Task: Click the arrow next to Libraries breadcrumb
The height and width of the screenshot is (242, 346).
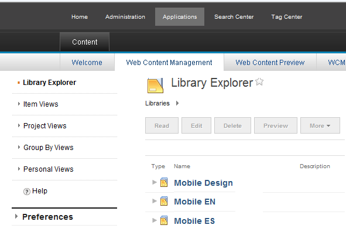Action: [x=177, y=103]
